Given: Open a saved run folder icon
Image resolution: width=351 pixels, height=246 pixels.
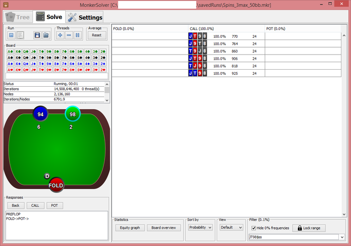Looking at the screenshot, I should [46, 35].
